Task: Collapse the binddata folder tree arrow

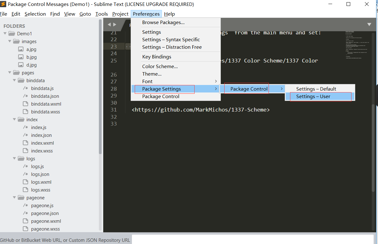Action: [x=14, y=80]
